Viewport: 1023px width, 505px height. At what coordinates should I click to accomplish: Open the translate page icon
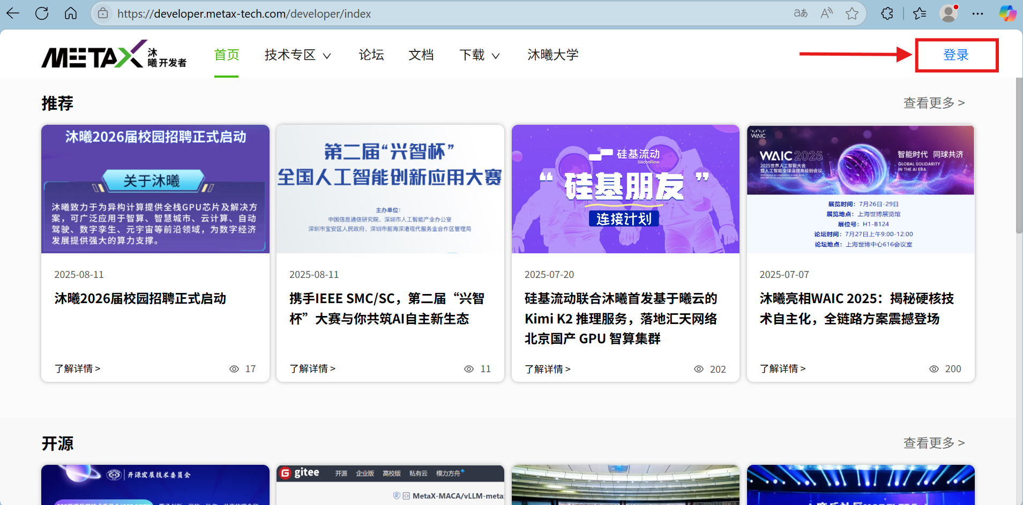[x=801, y=13]
